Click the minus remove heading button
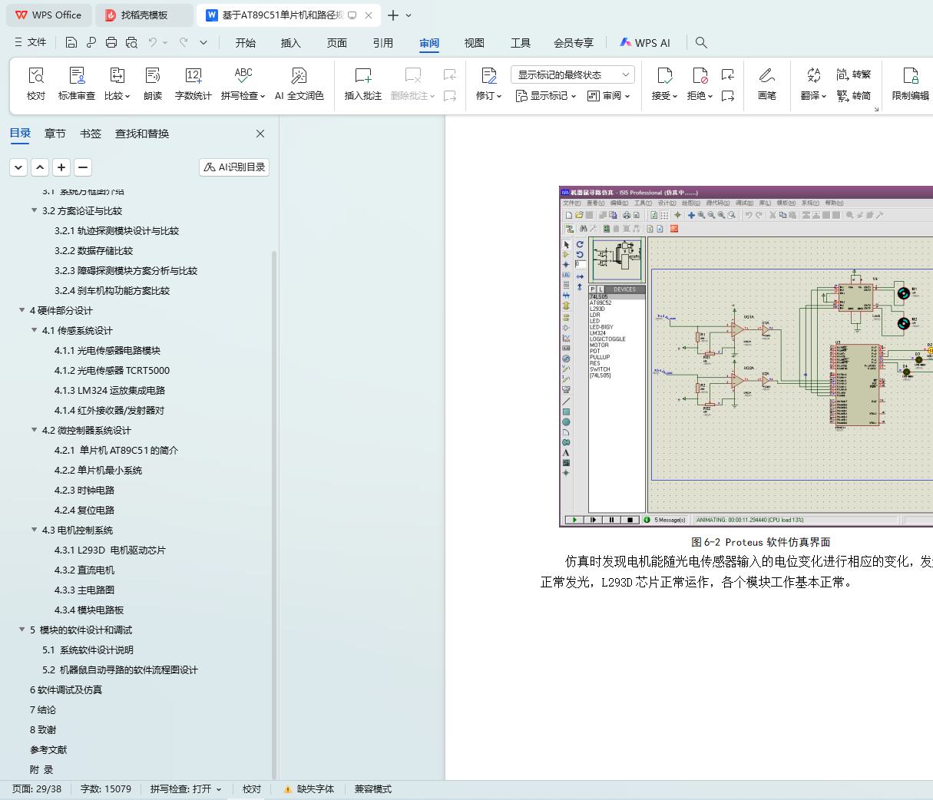The image size is (933, 800). 83,167
